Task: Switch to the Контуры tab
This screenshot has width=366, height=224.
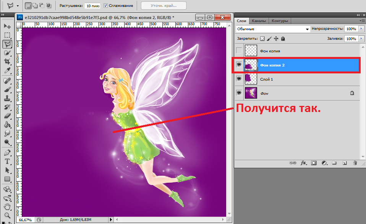Action: [280, 21]
